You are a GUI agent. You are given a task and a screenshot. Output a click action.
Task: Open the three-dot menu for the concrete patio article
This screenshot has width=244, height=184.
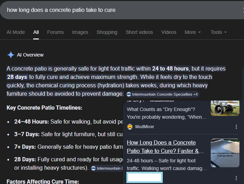(x=236, y=178)
